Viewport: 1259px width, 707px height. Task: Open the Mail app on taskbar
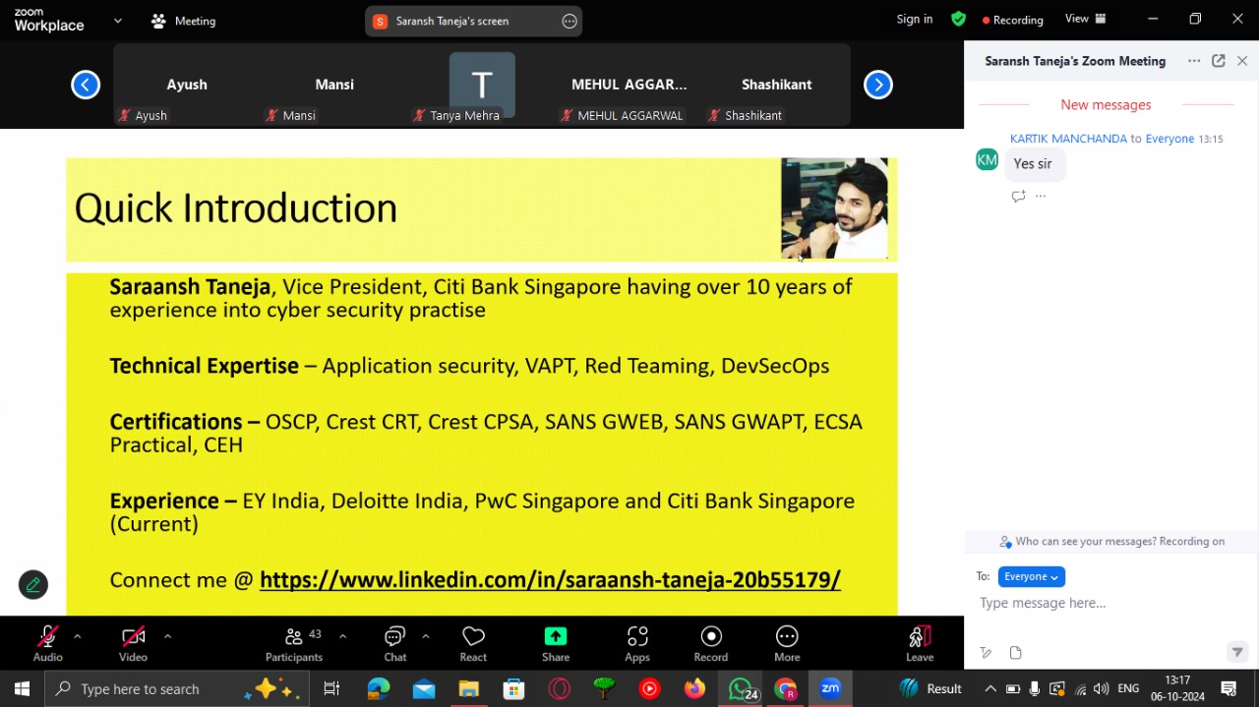424,688
